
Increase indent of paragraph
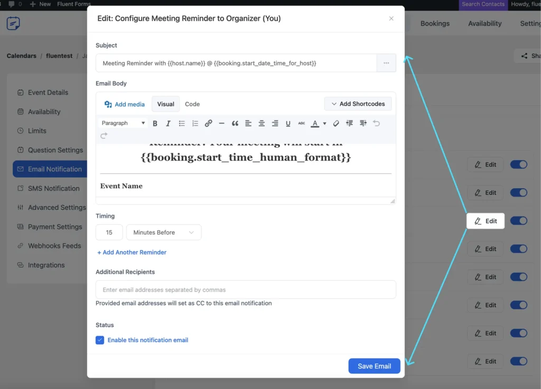[x=363, y=123]
